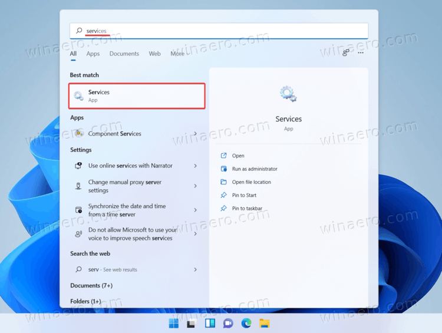Click the web search magnifier icon beside serv
Image resolution: width=442 pixels, height=333 pixels.
(x=78, y=269)
